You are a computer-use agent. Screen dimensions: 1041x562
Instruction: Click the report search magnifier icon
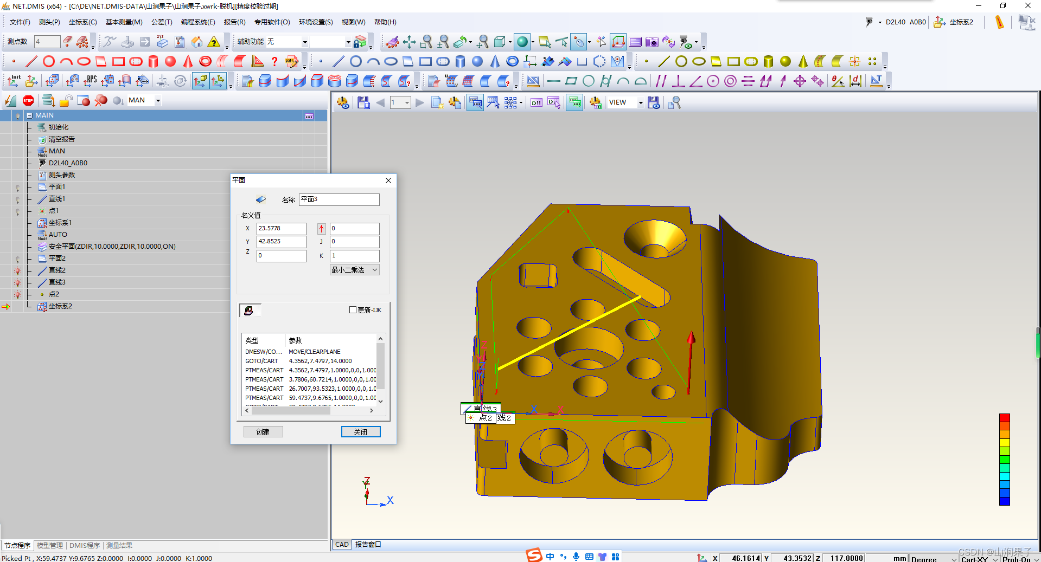click(x=674, y=102)
